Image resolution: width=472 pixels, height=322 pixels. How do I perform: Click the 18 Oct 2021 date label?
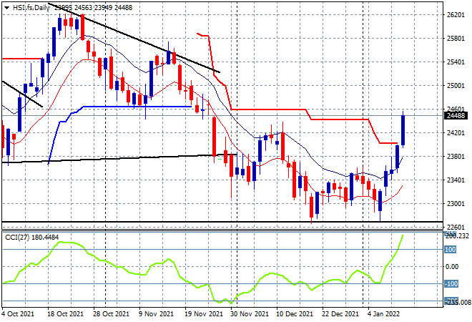click(65, 314)
